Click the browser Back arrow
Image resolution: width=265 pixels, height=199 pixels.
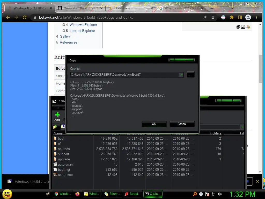coord(8,17)
